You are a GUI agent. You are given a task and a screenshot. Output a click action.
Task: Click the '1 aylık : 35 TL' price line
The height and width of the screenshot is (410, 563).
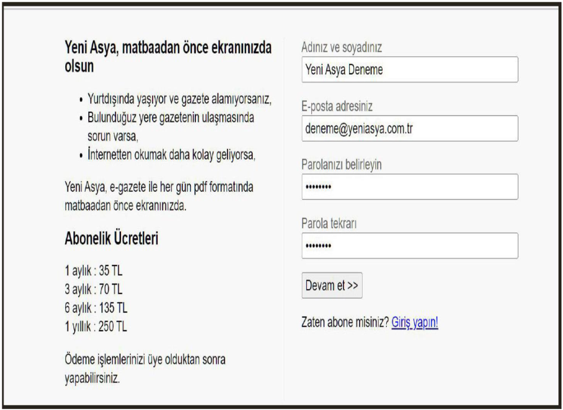[93, 271]
